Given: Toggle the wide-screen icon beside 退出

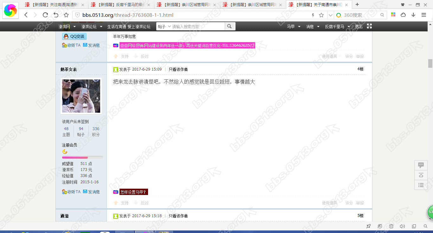Looking at the screenshot, I should click(369, 26).
